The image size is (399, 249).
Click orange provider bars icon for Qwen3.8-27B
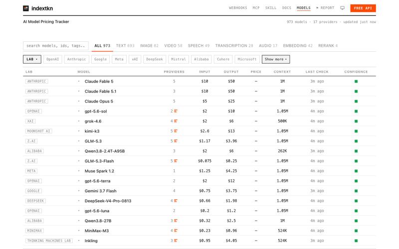coord(176,221)
